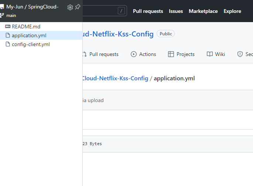
Task: Click the Actions play icon
Action: (134, 54)
